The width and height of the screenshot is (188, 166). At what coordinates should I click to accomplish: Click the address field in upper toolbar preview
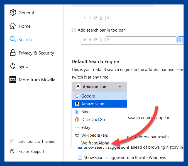click(x=145, y=18)
